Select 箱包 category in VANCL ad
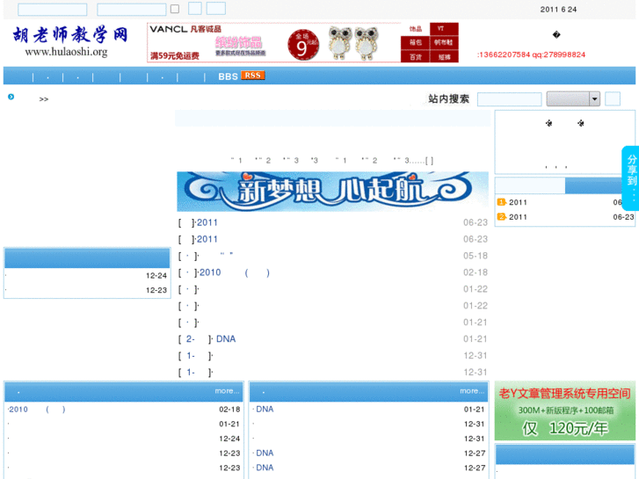 [x=415, y=42]
